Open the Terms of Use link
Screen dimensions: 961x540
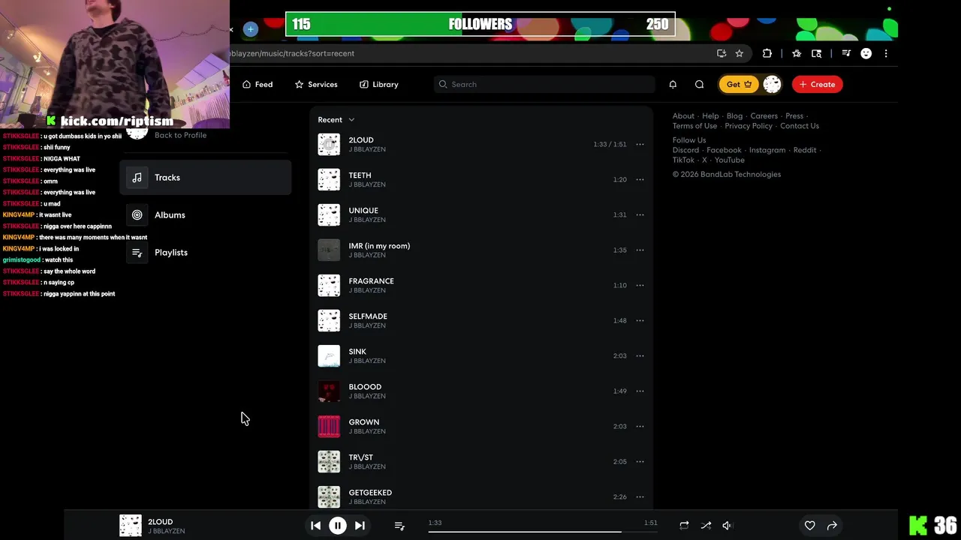point(694,126)
